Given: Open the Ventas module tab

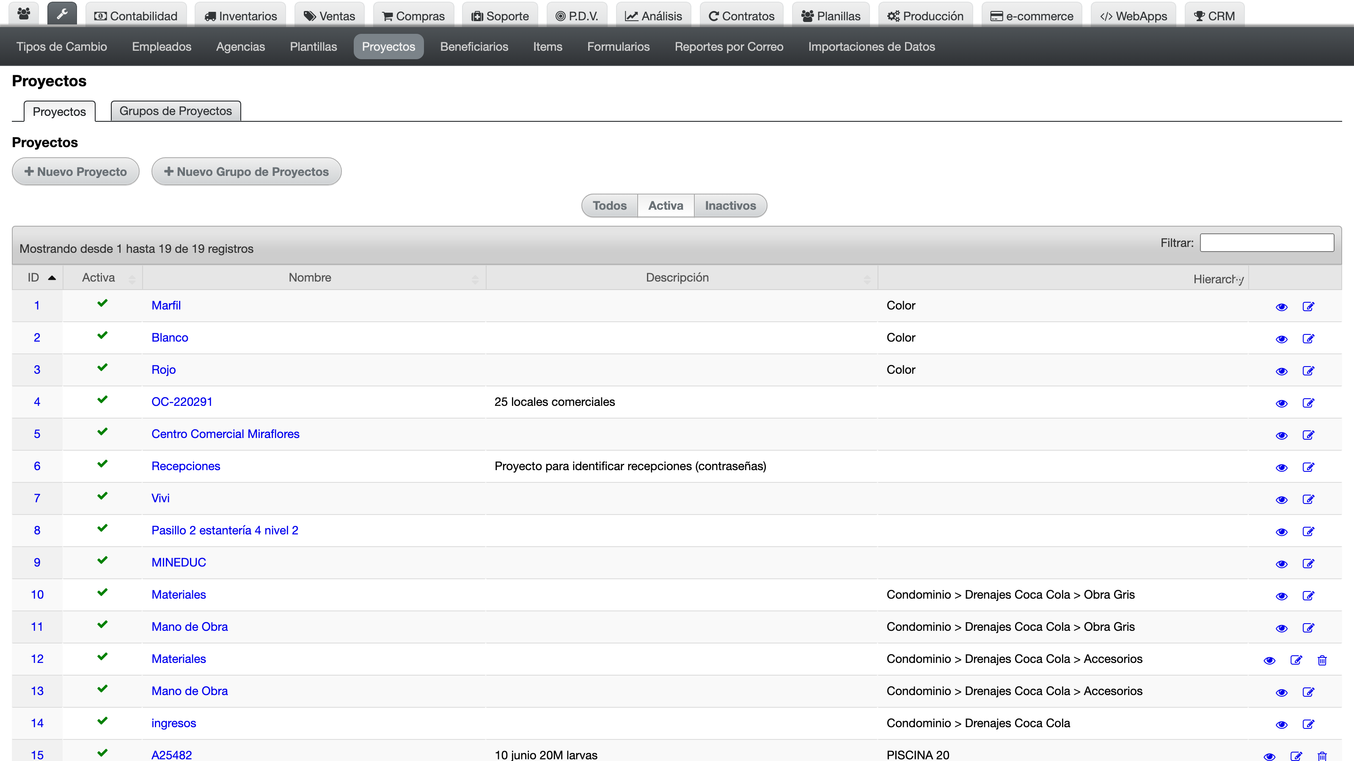Looking at the screenshot, I should [330, 16].
